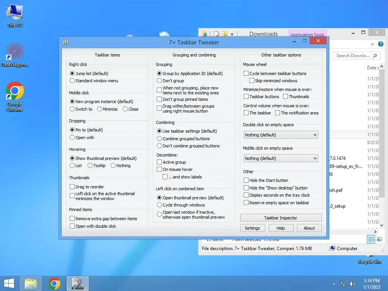Check Hide the "Show desktop" button
The width and height of the screenshot is (388, 291).
pyautogui.click(x=276, y=188)
